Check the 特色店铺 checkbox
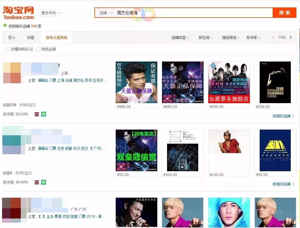This screenshot has width=300, height=228. click(x=38, y=49)
